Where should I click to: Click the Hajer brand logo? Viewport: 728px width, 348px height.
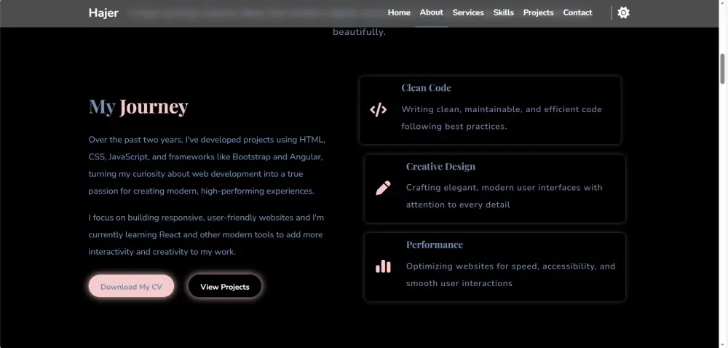click(103, 13)
